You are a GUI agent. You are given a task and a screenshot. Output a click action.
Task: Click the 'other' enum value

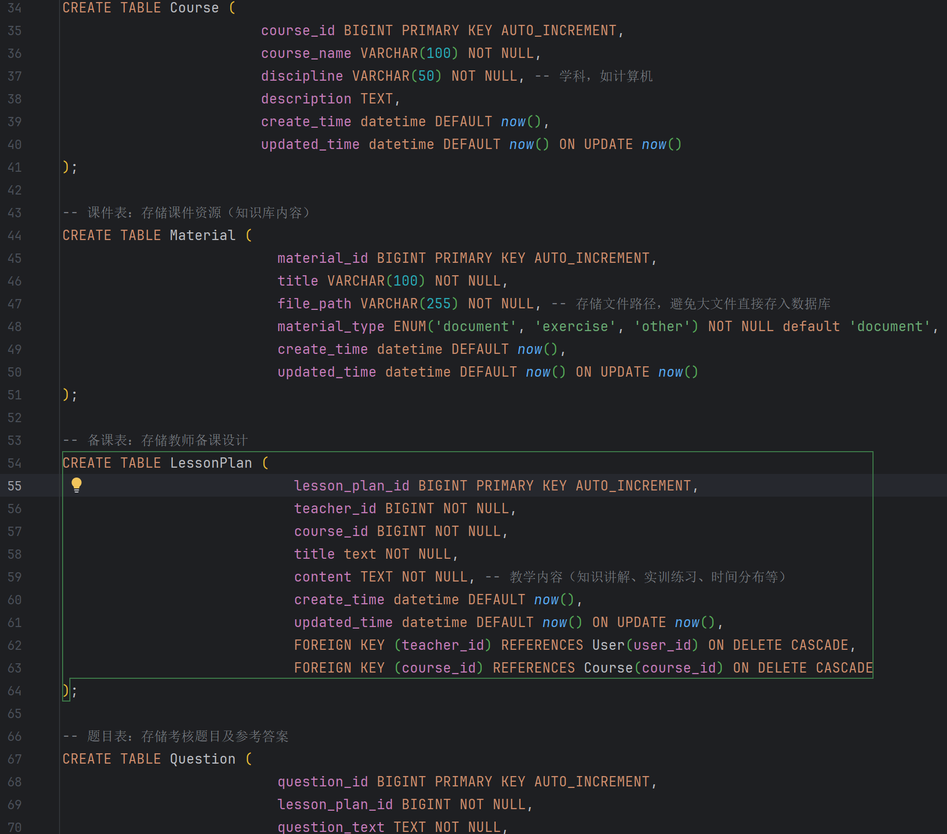pyautogui.click(x=662, y=326)
